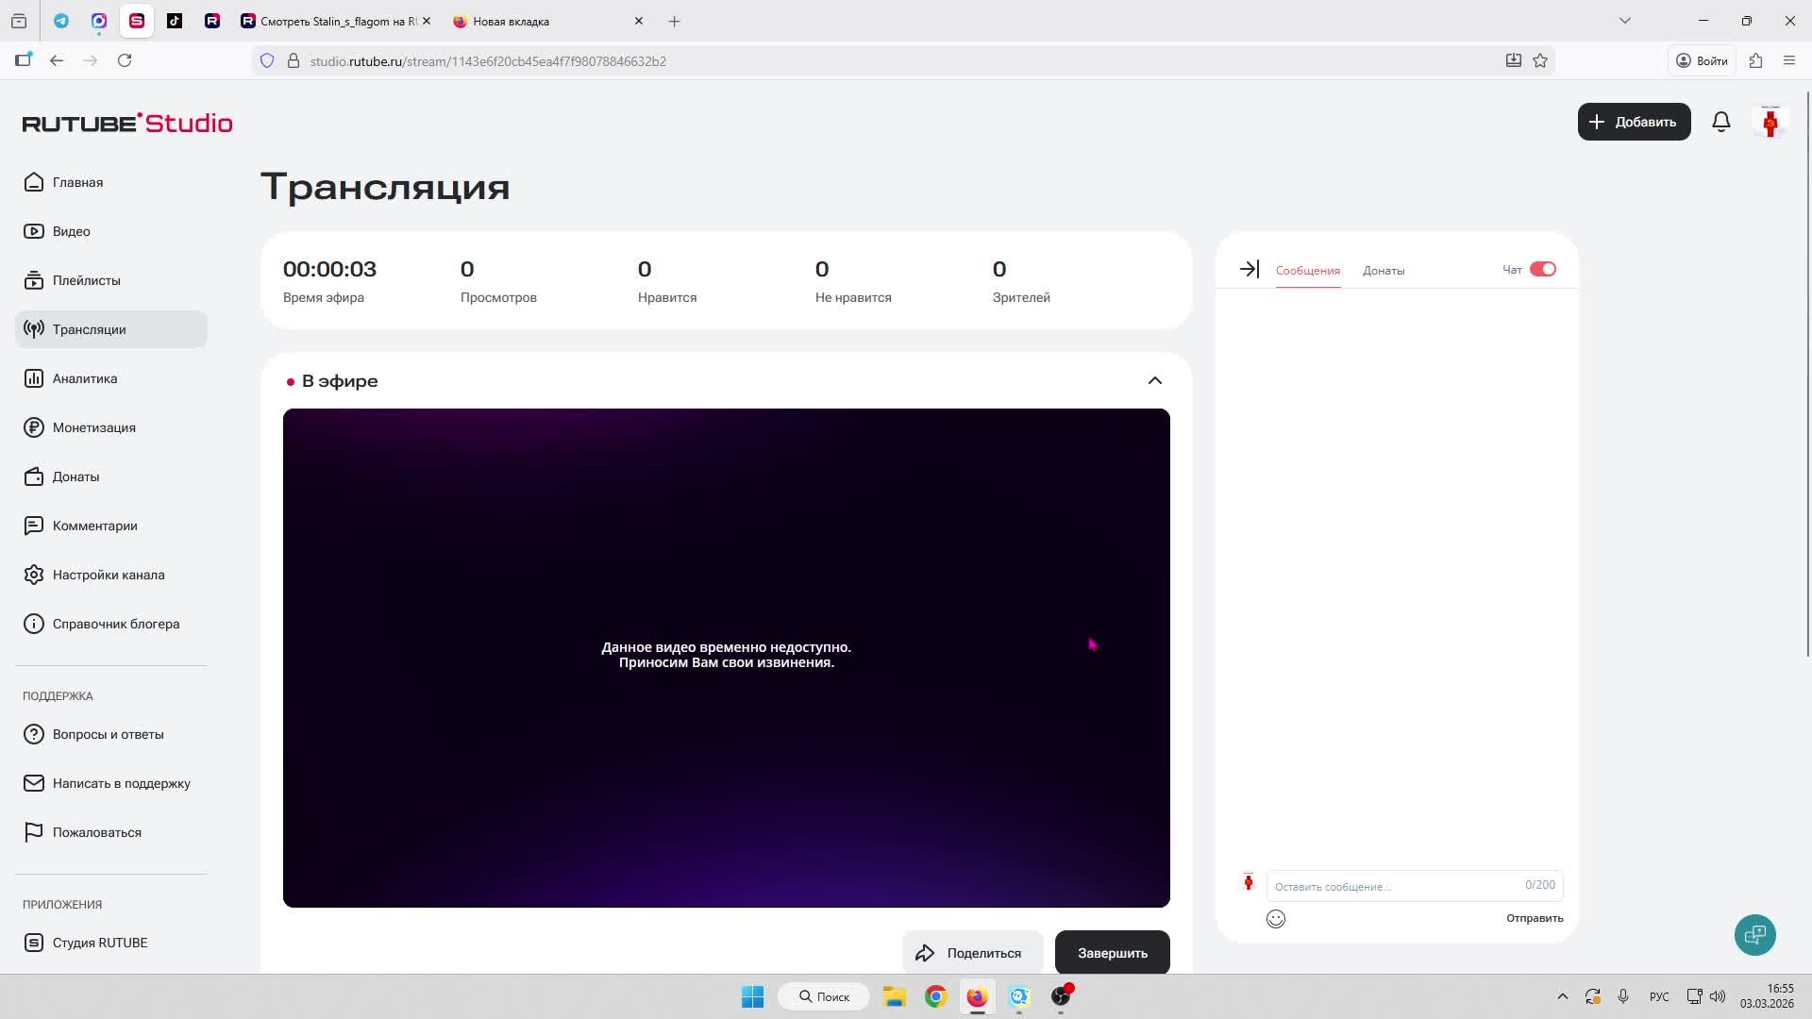Open Настройки канала in the sidebar
This screenshot has height=1019, width=1812.
[x=108, y=575]
